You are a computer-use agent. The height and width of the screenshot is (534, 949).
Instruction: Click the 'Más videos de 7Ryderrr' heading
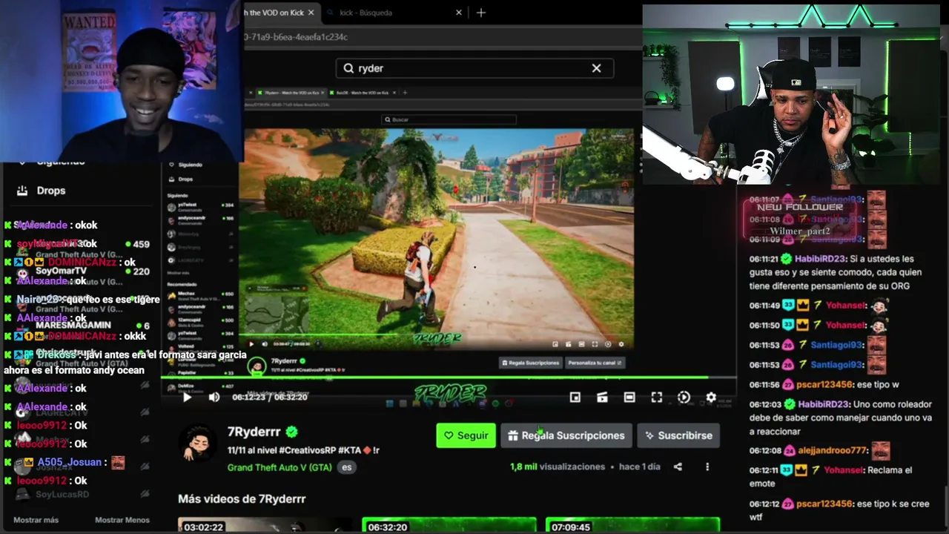tap(242, 499)
